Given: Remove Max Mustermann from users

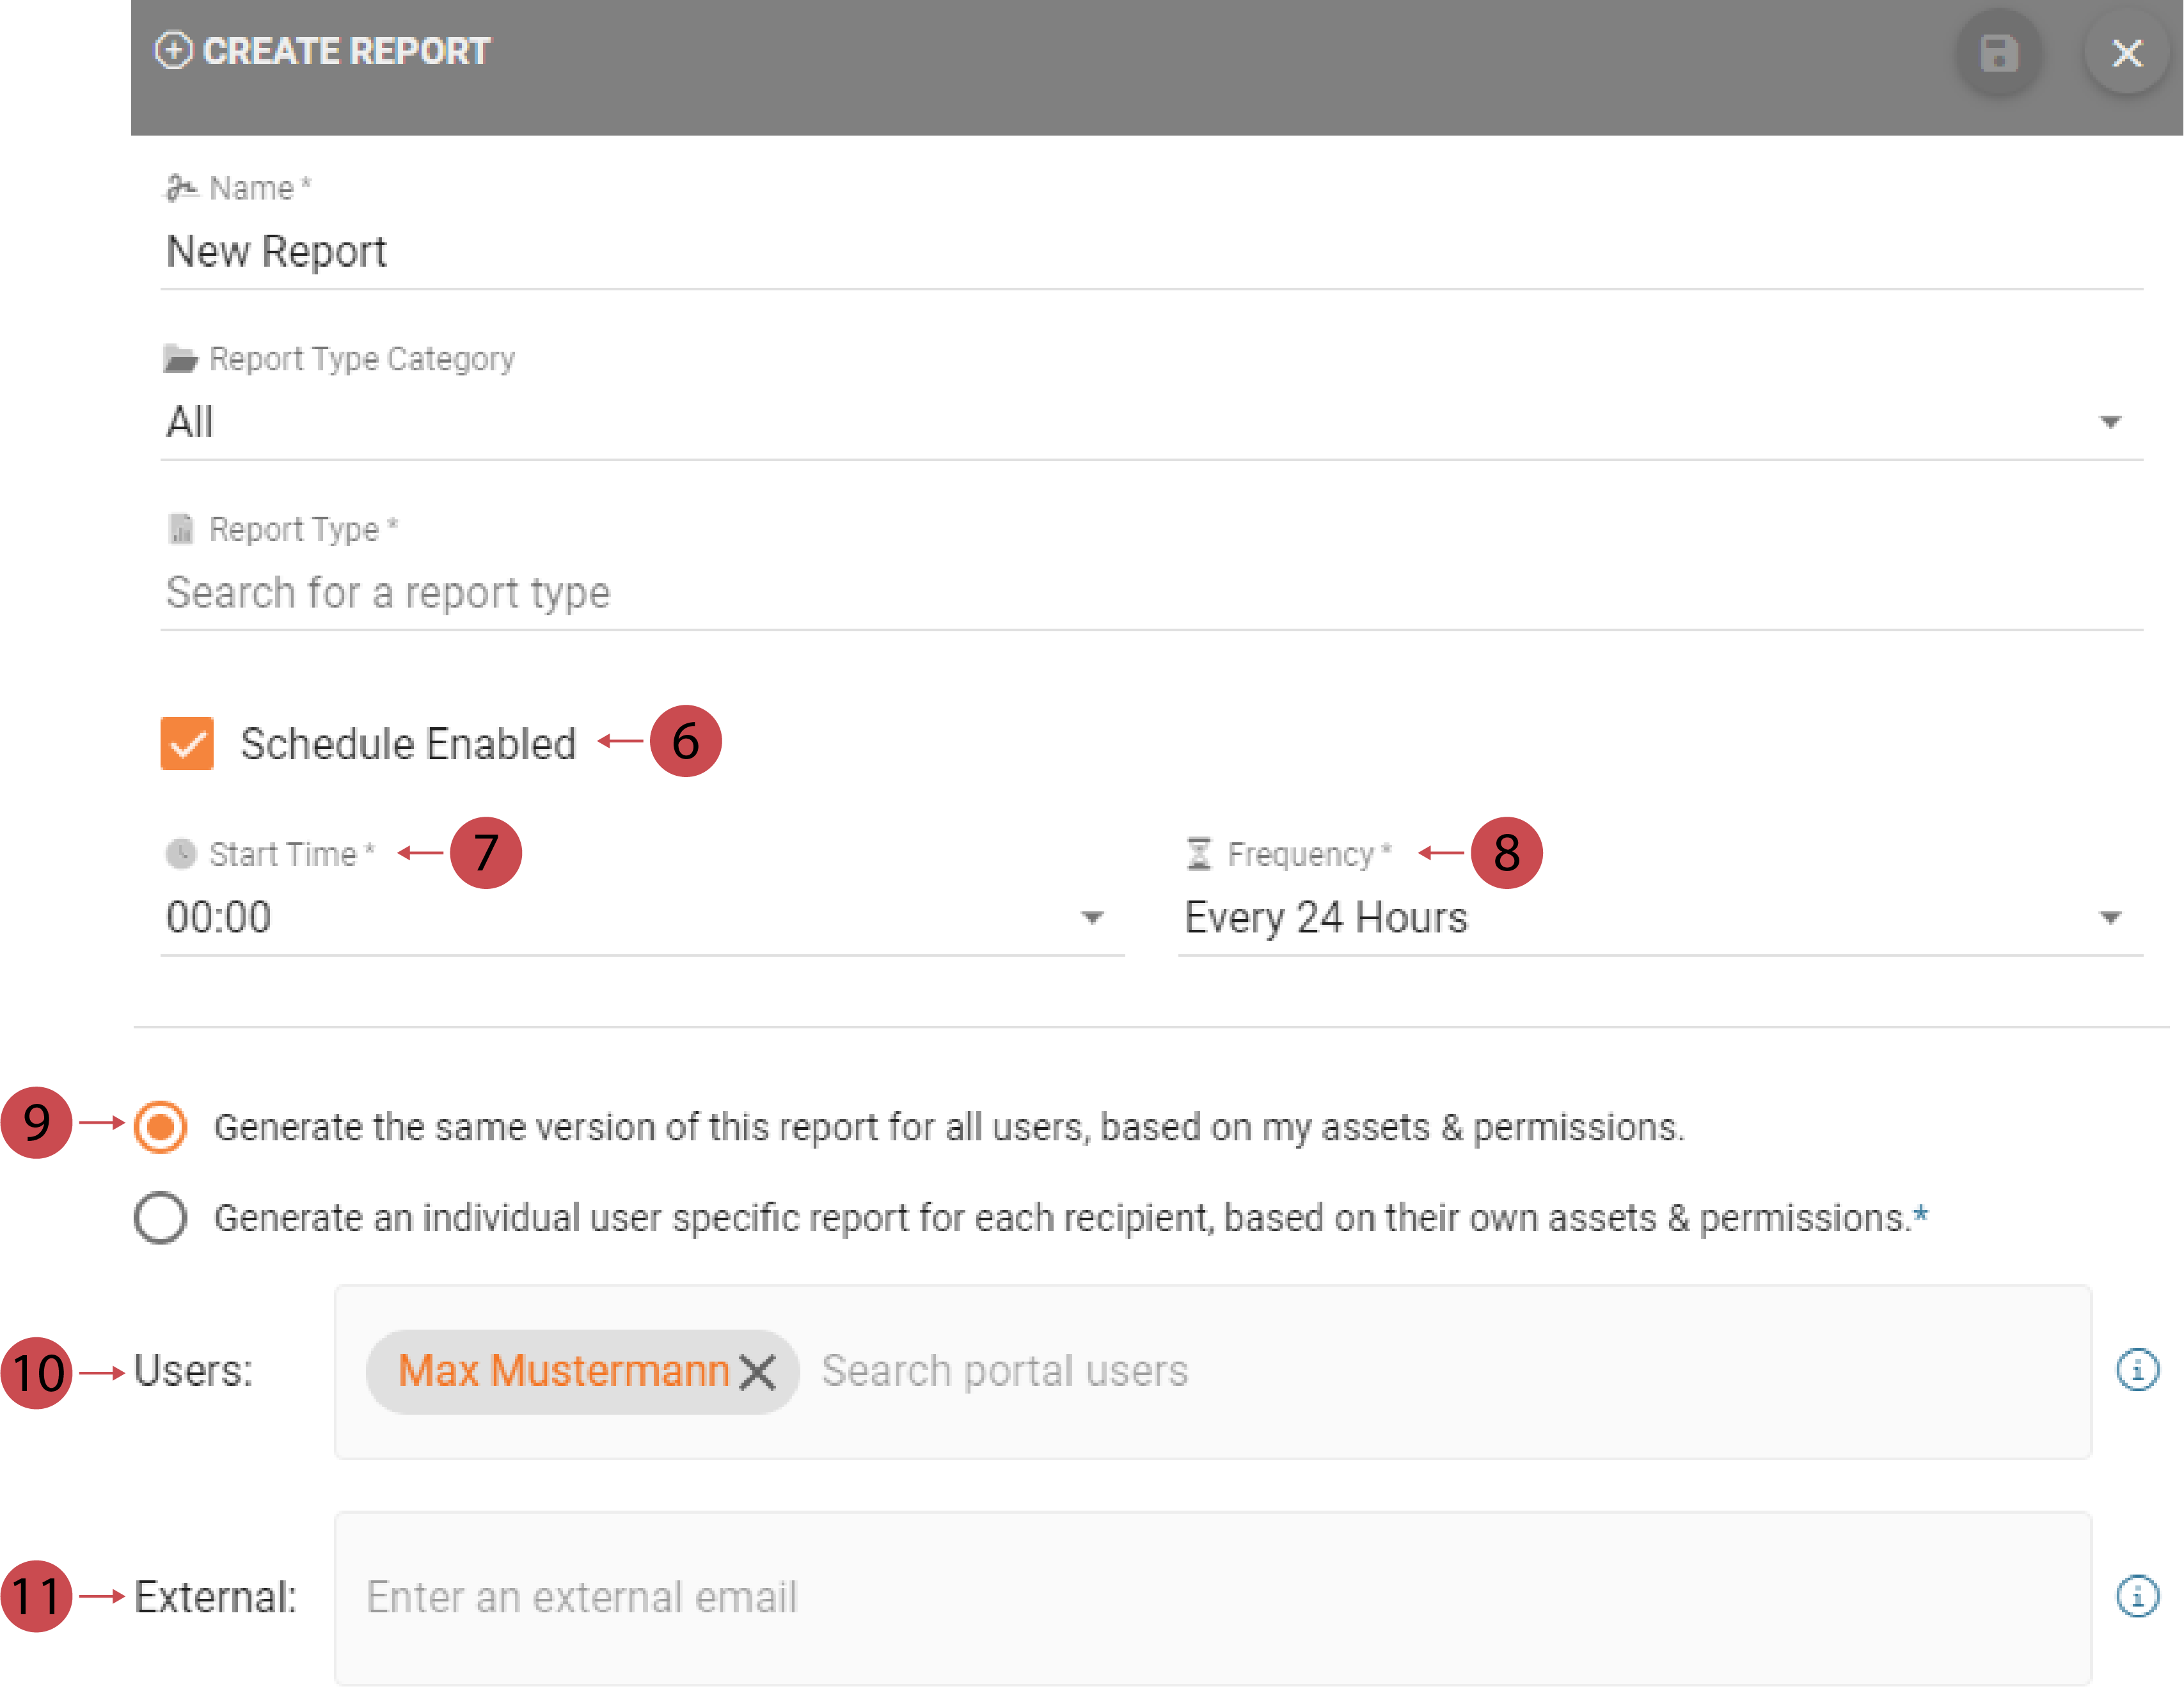Looking at the screenshot, I should pyautogui.click(x=758, y=1372).
